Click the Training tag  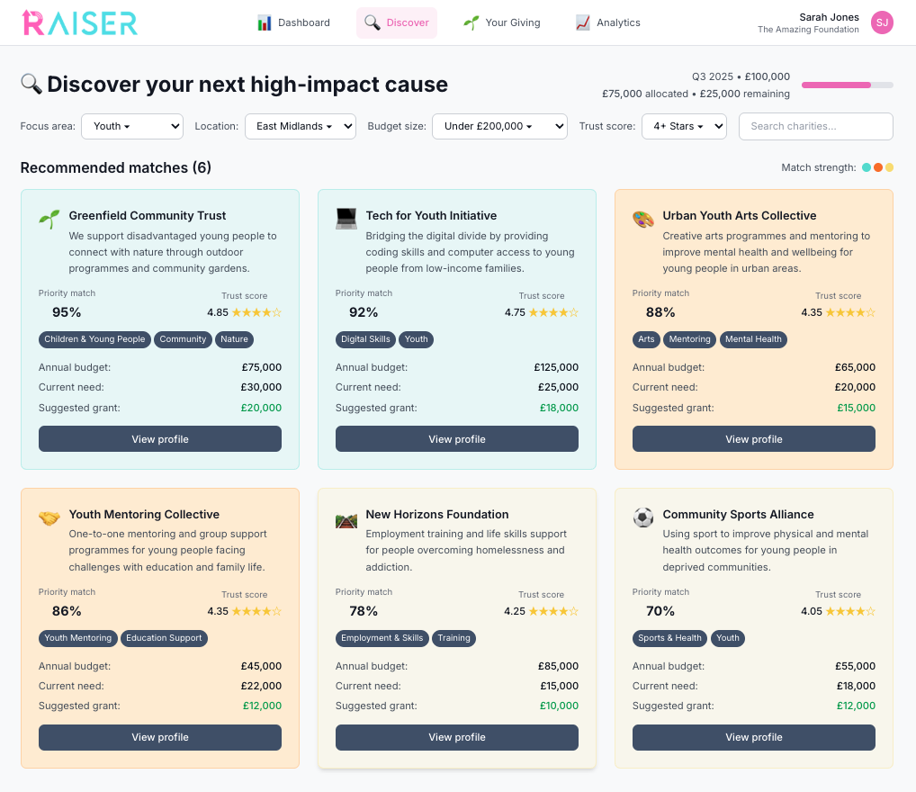(454, 638)
